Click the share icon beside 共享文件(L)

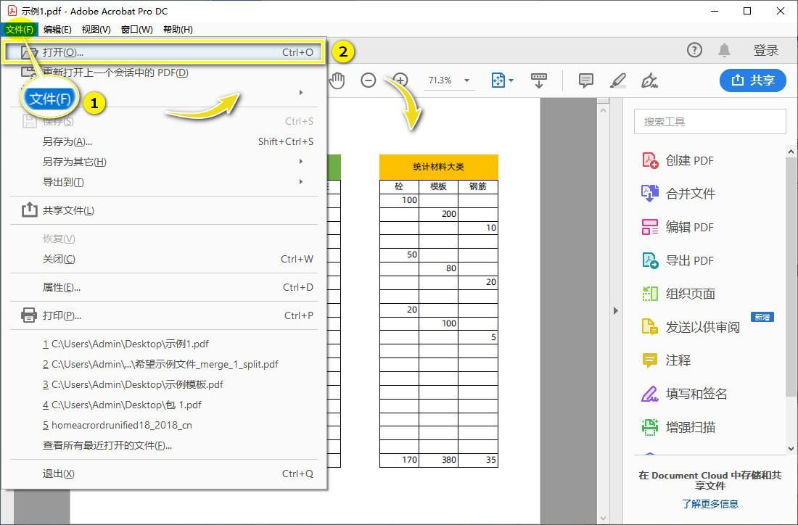coord(30,210)
